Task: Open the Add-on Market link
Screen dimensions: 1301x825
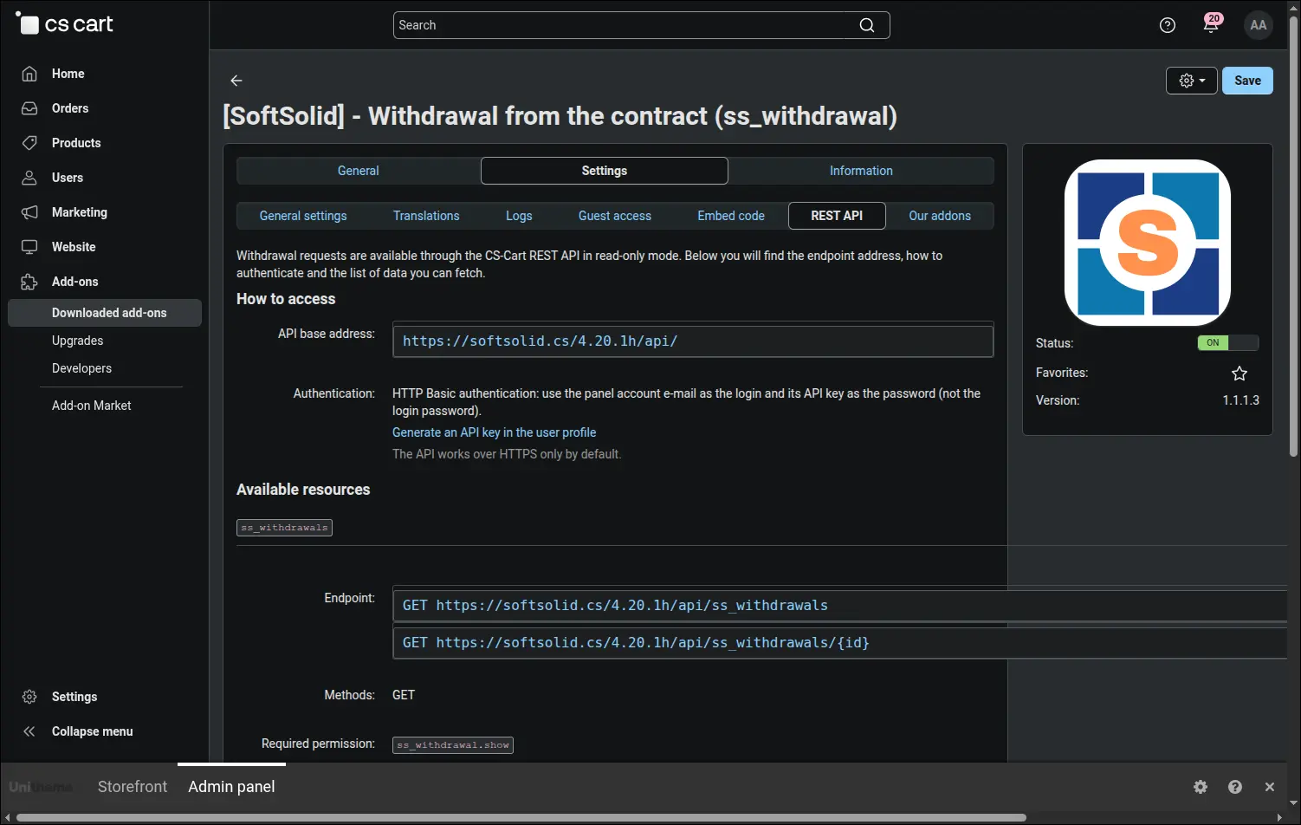Action: tap(92, 406)
